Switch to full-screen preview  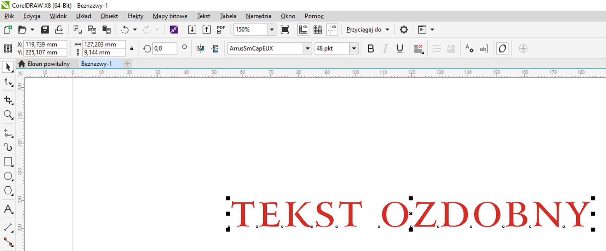[x=285, y=30]
